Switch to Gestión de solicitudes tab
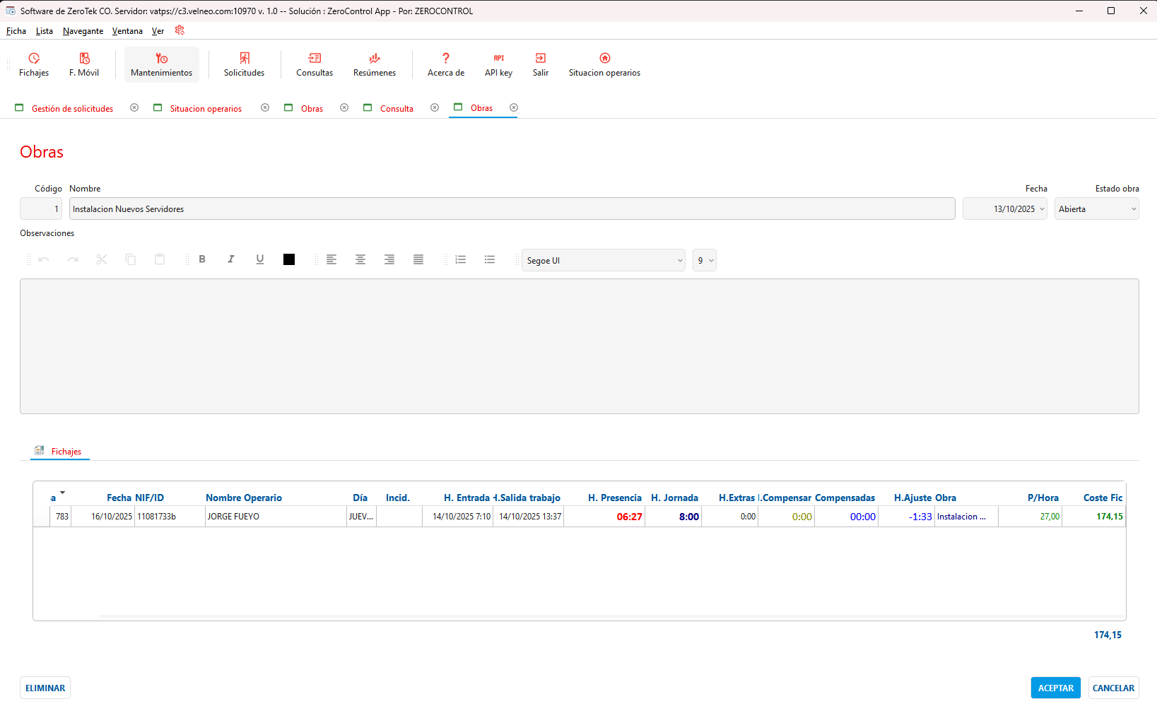1157x711 pixels. point(72,109)
